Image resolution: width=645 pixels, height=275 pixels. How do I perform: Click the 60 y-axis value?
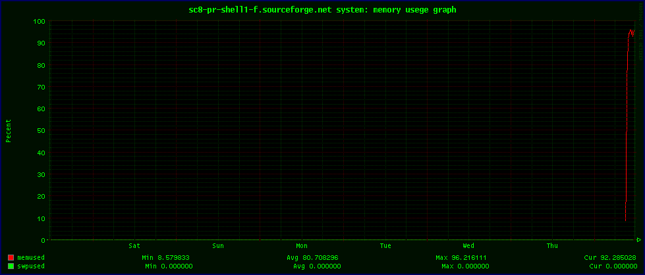(x=40, y=109)
